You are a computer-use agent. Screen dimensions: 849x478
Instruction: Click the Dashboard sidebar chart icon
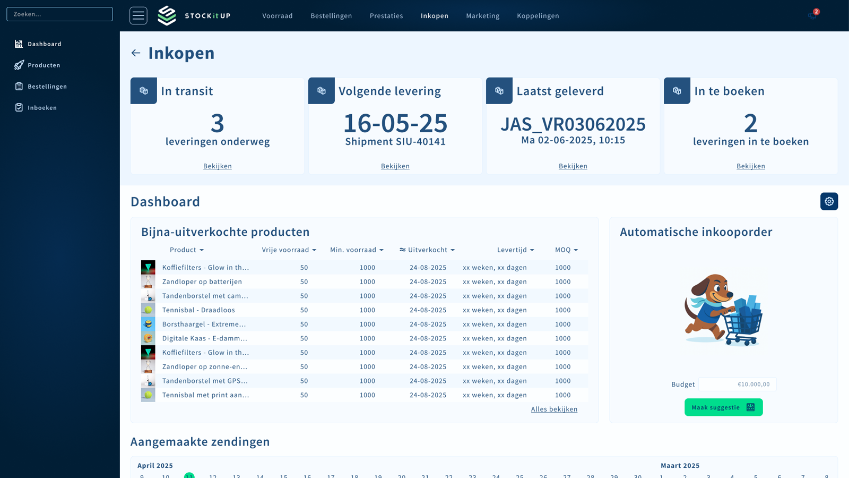pyautogui.click(x=19, y=44)
